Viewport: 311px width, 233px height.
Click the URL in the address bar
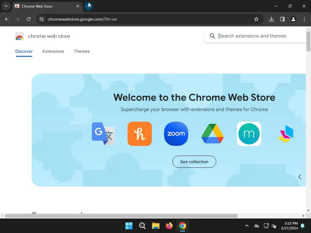click(82, 19)
